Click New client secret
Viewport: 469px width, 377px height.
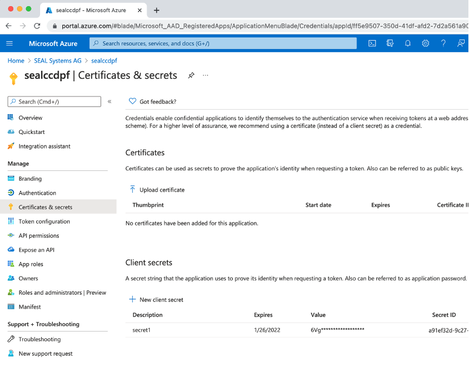(x=161, y=300)
